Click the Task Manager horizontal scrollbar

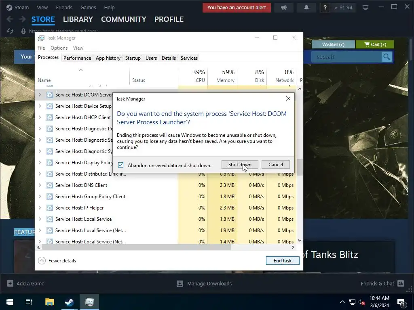coord(136,247)
